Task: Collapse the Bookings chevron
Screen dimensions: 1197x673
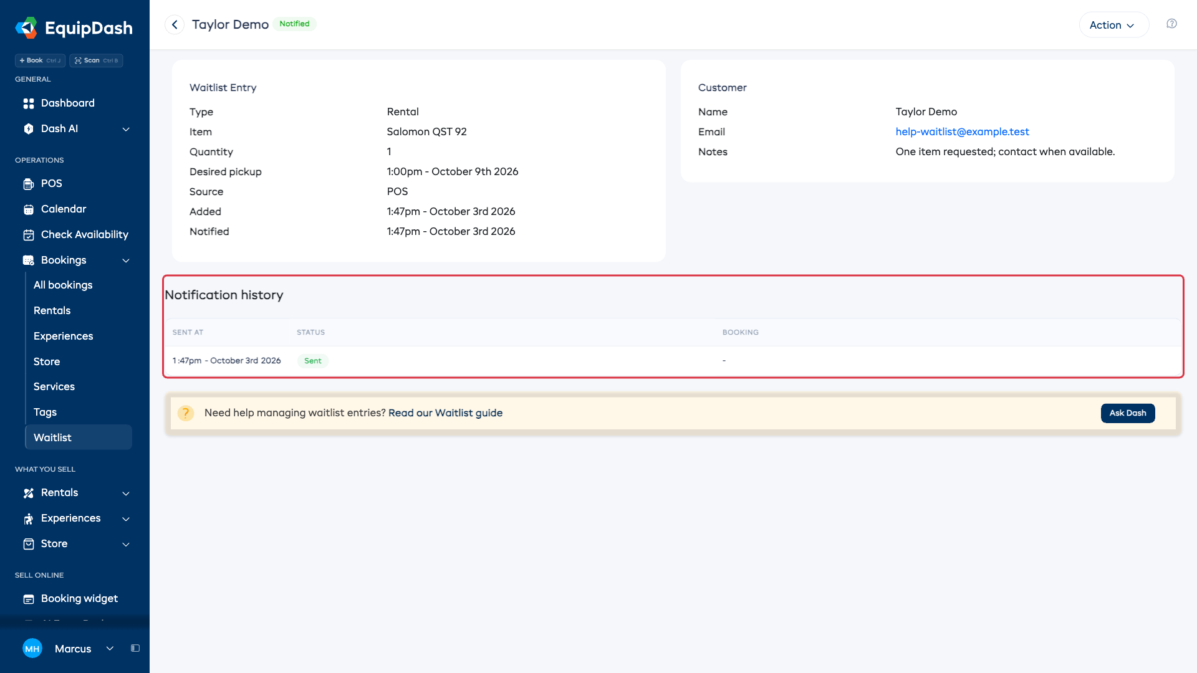Action: (x=126, y=260)
